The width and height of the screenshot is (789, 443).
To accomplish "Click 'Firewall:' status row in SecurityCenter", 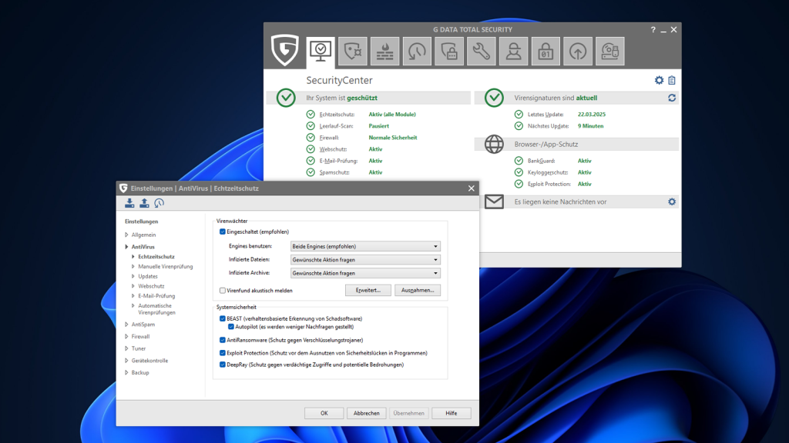I will pyautogui.click(x=362, y=138).
